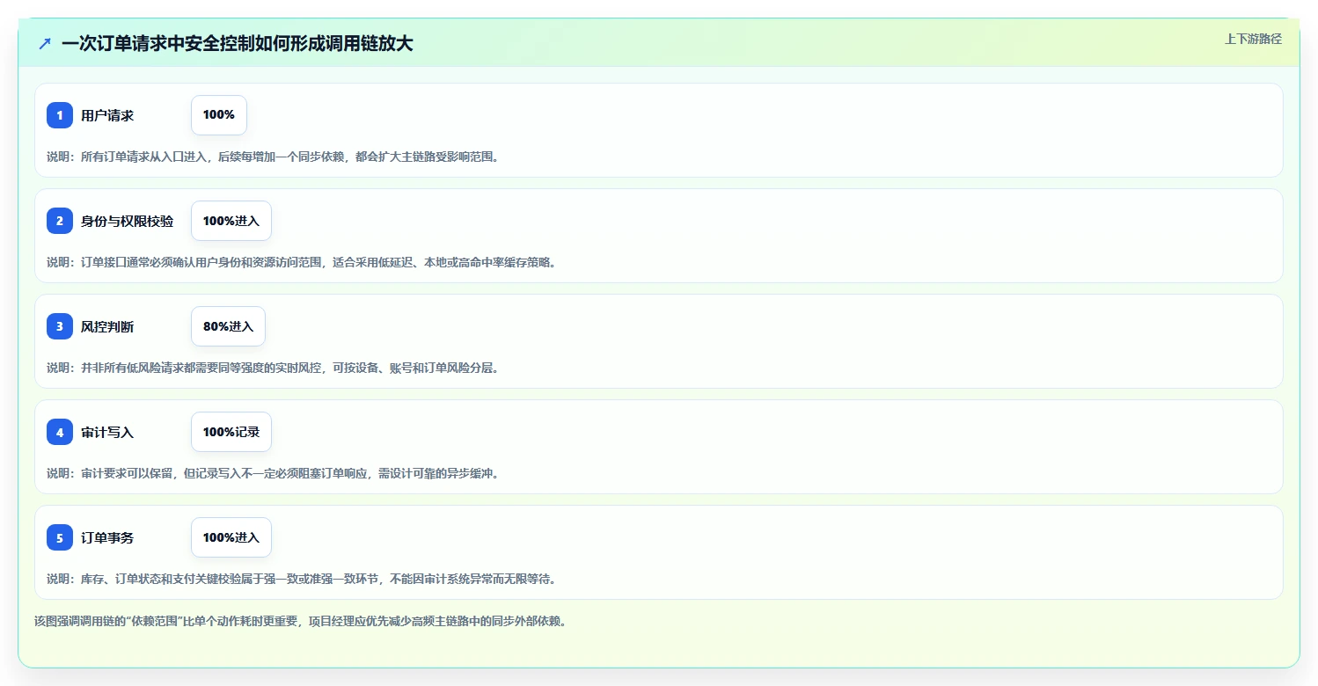Click the footer note starting 该图强调调用链
This screenshot has width=1318, height=686.
pyautogui.click(x=300, y=621)
